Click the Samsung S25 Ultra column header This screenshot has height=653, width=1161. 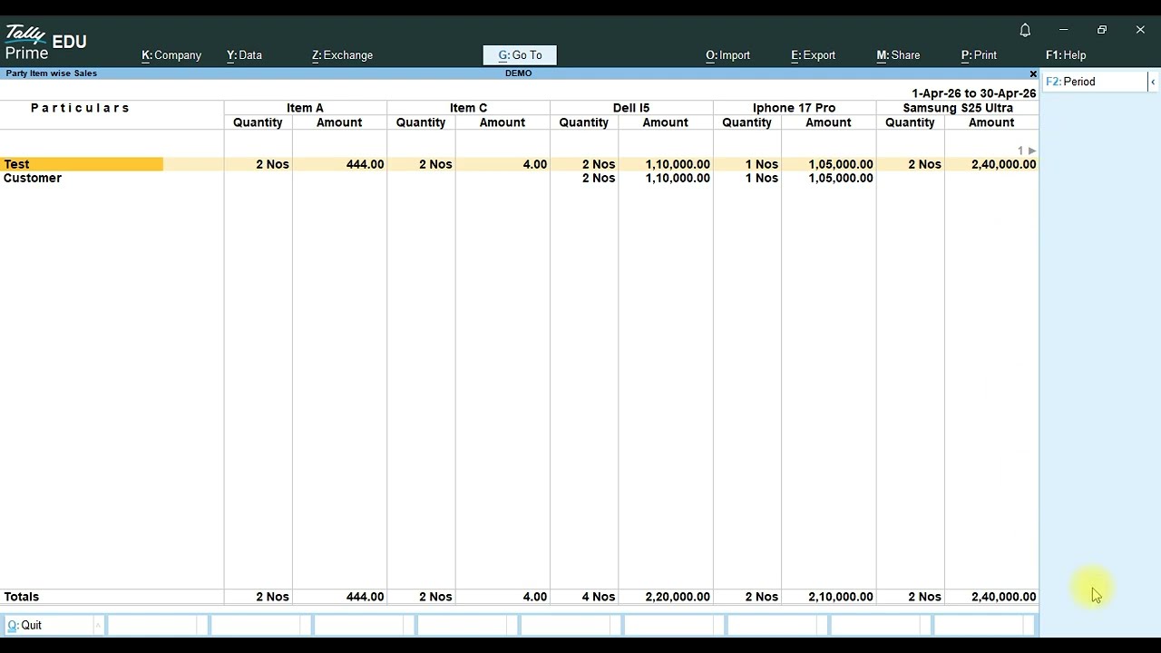coord(958,108)
